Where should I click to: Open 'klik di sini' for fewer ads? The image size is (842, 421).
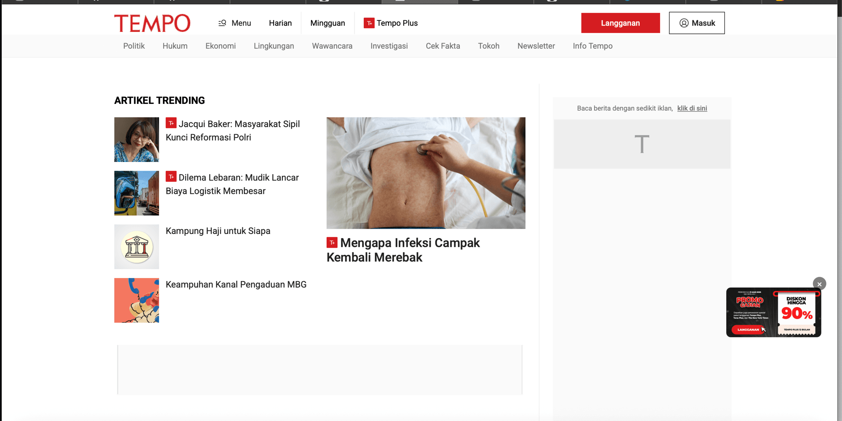click(692, 108)
